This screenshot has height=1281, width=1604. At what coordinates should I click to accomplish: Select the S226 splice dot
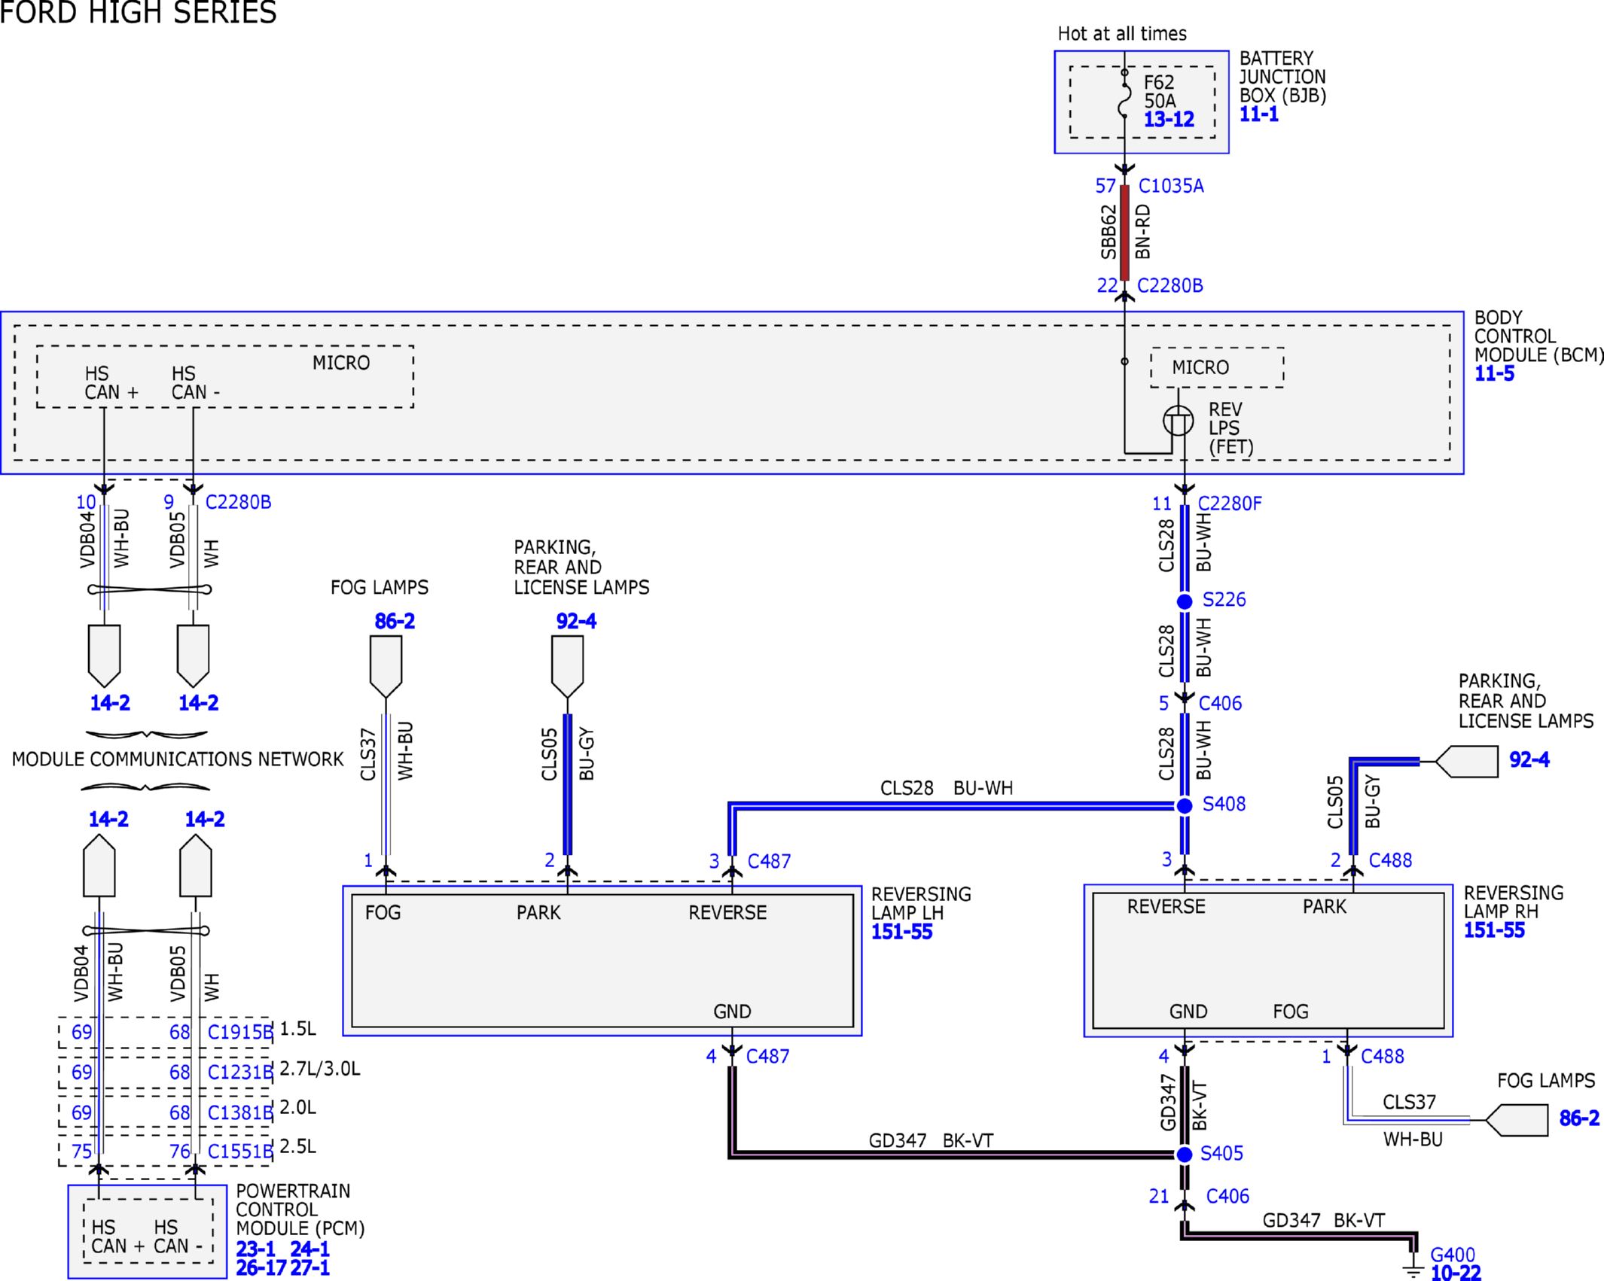(x=1185, y=601)
